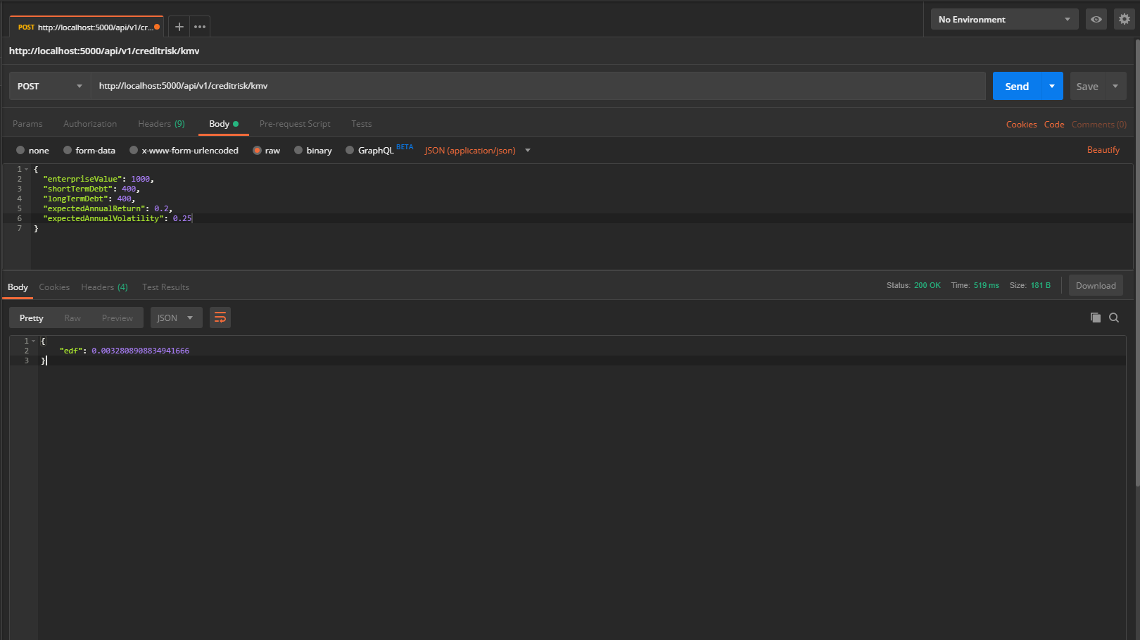The image size is (1140, 640).
Task: Click the Beautify link
Action: pos(1103,150)
